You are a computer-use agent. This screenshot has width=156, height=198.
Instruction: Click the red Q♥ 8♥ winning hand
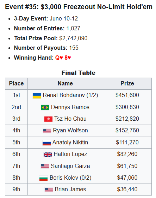(63, 58)
